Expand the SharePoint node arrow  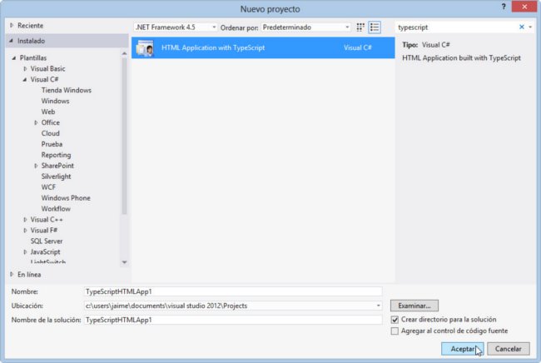[x=36, y=166]
